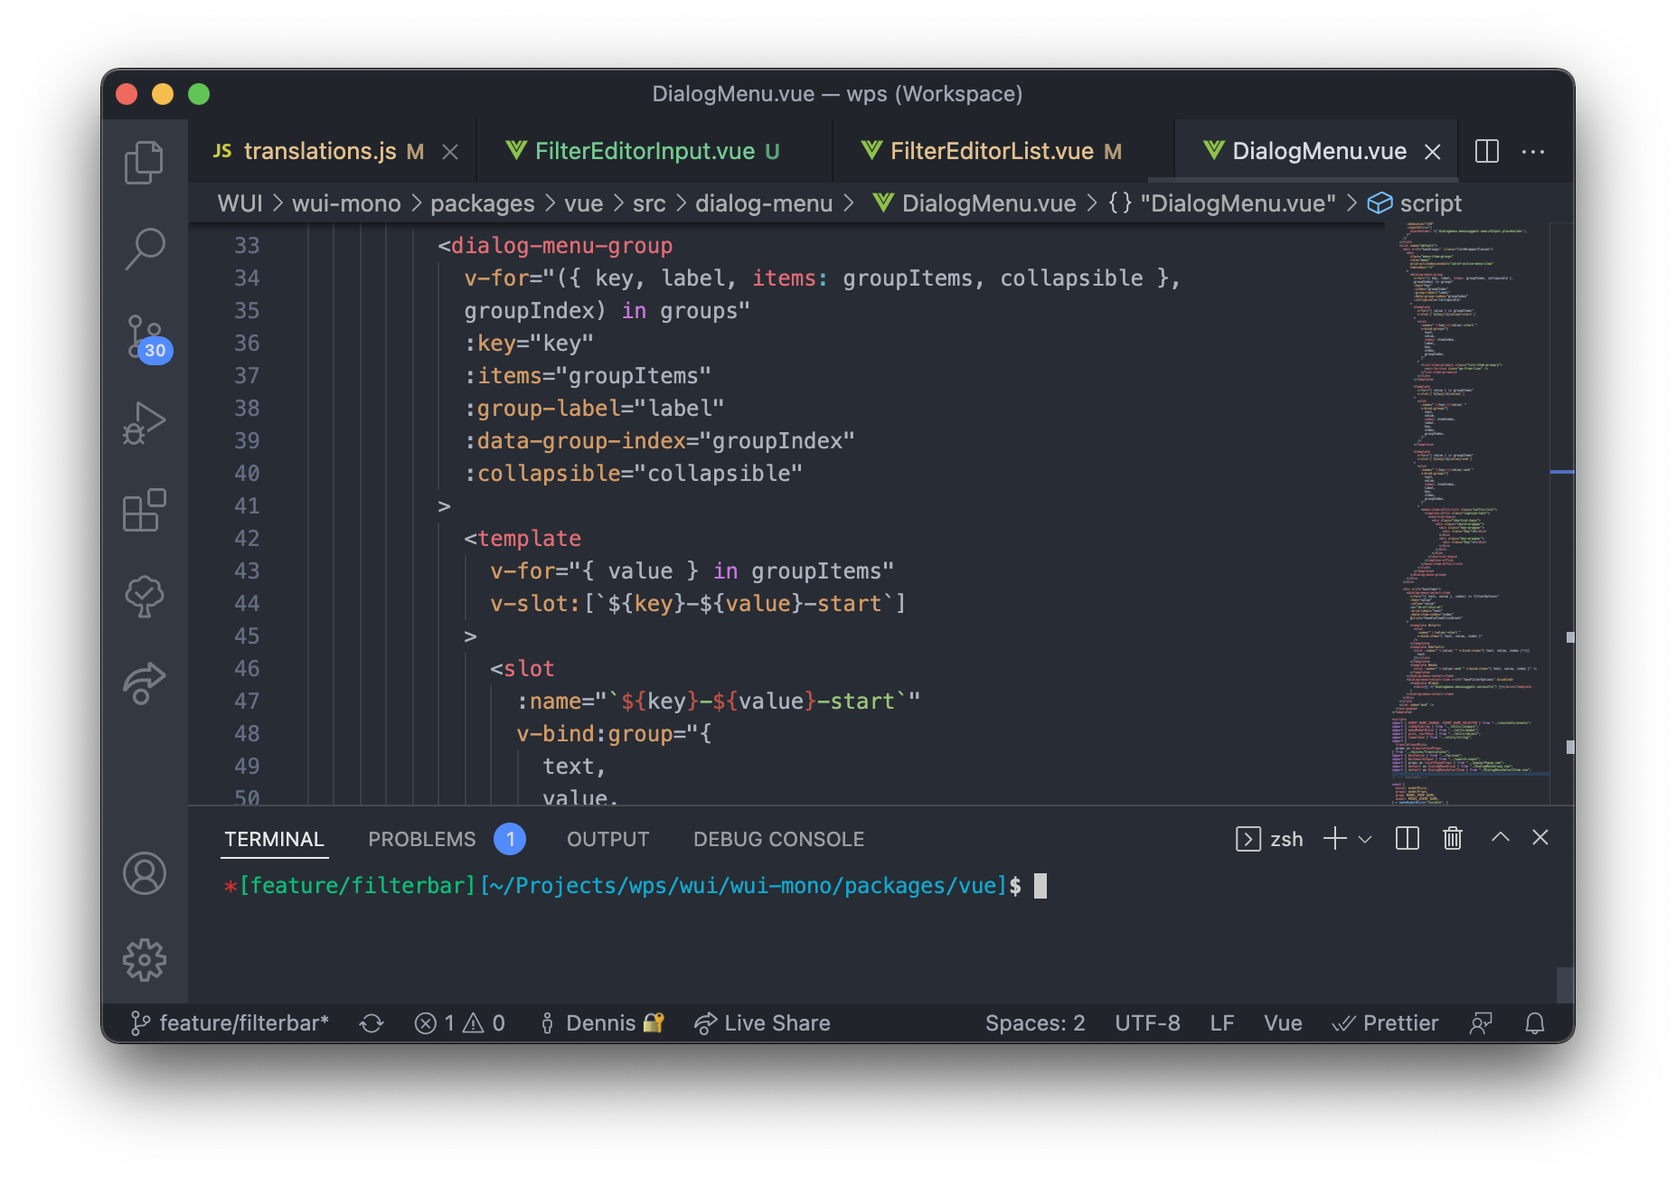Screen dimensions: 1676x1177
Task: Open the Manage gear menu
Action: (144, 959)
